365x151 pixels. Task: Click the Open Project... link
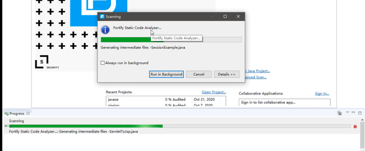pos(214,92)
